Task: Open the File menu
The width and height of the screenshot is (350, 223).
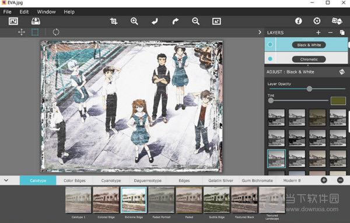Action: tap(7, 12)
